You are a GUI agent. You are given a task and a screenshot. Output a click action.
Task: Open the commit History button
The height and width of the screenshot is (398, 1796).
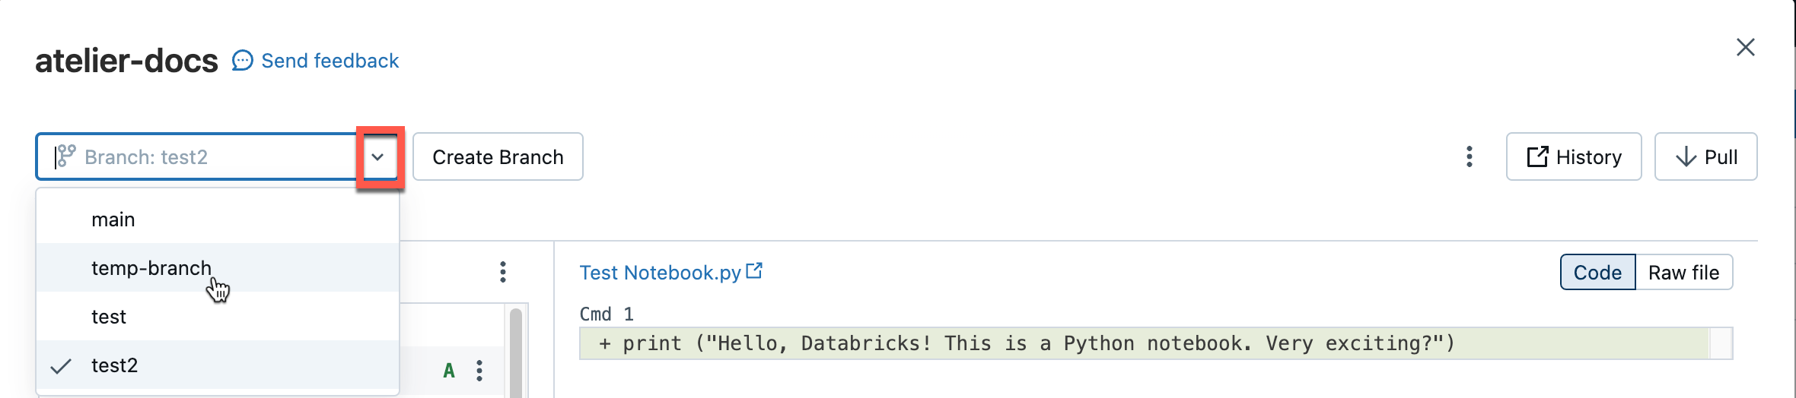(x=1573, y=157)
